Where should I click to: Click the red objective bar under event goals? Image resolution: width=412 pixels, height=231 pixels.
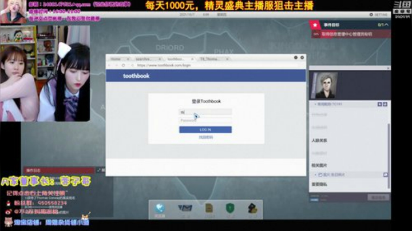(351, 34)
